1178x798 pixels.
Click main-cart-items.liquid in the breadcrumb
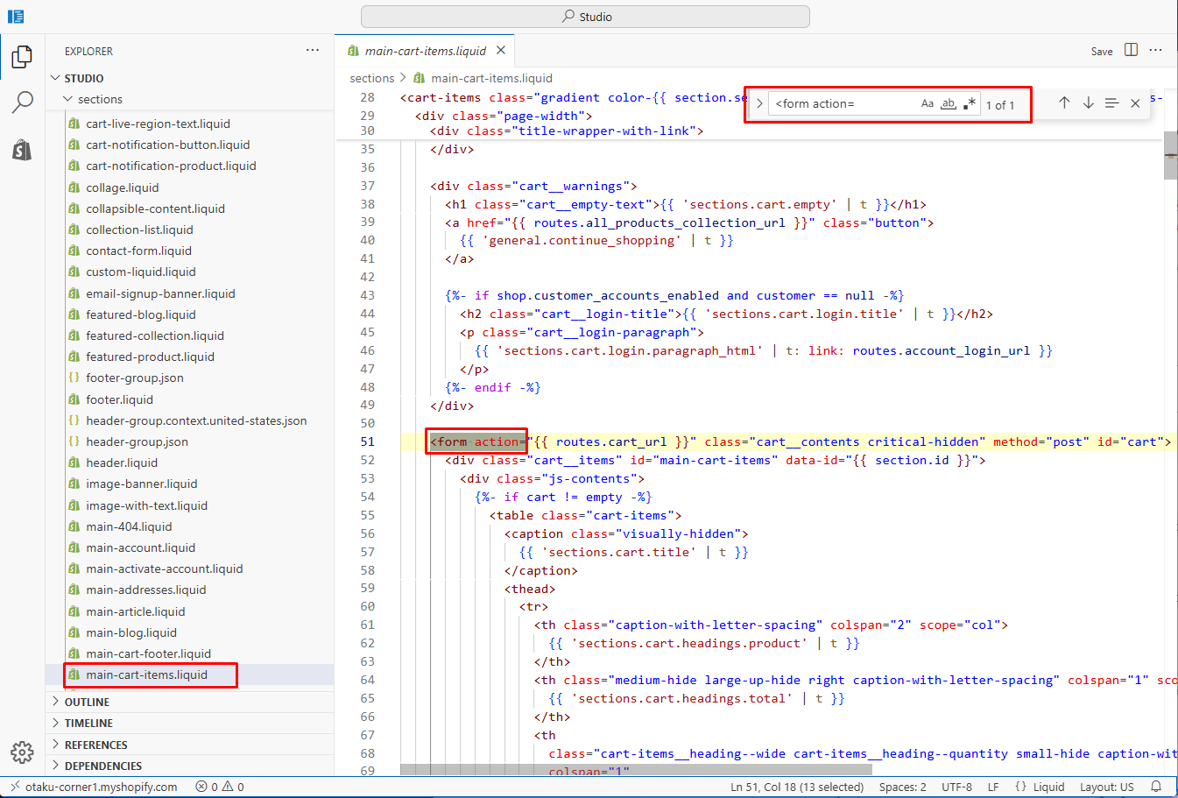pyautogui.click(x=491, y=78)
